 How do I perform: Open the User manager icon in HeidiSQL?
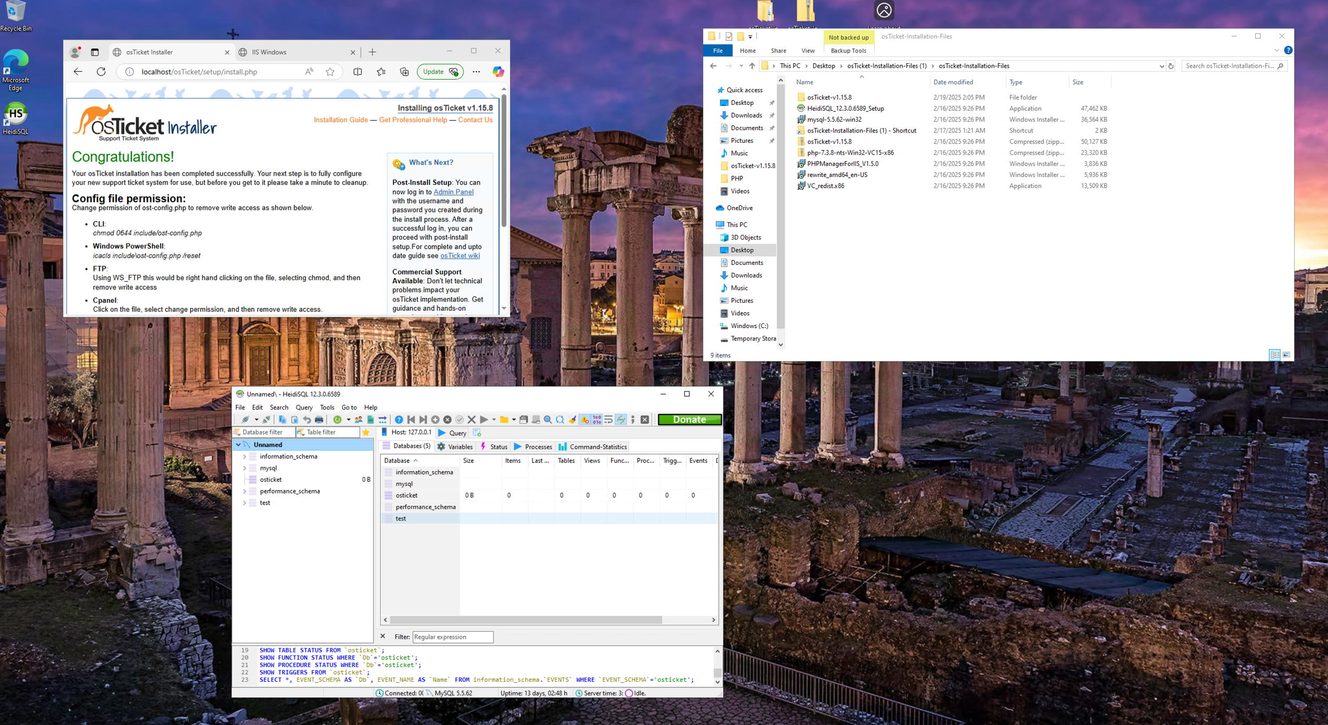point(358,420)
